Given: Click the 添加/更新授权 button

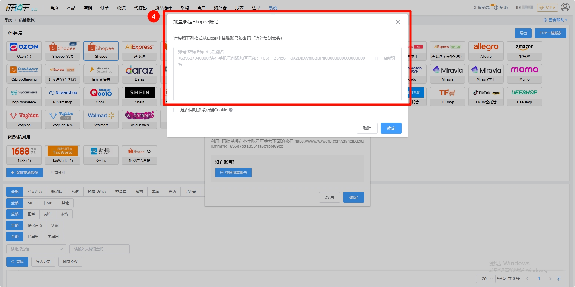Looking at the screenshot, I should (x=25, y=173).
